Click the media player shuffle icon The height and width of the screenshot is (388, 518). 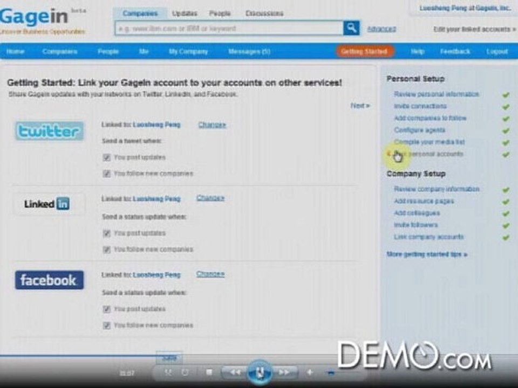168,372
